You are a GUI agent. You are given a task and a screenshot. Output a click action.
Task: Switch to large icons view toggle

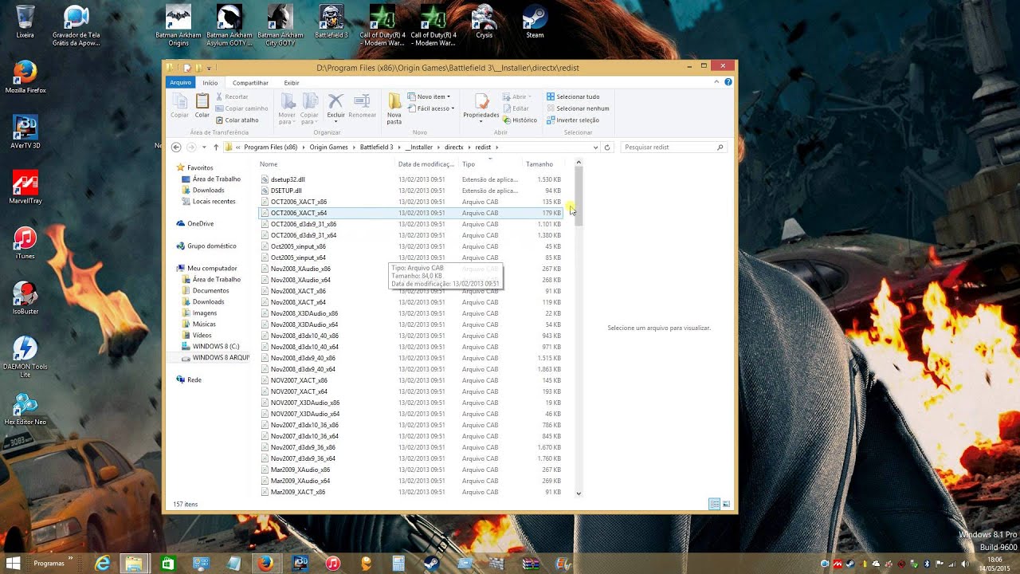[726, 505]
